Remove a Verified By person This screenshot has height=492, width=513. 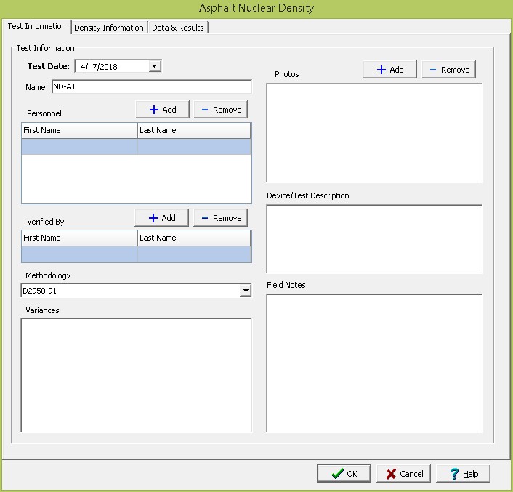[220, 218]
